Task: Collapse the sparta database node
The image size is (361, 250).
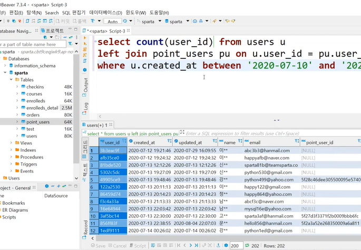Action: pos(5,72)
